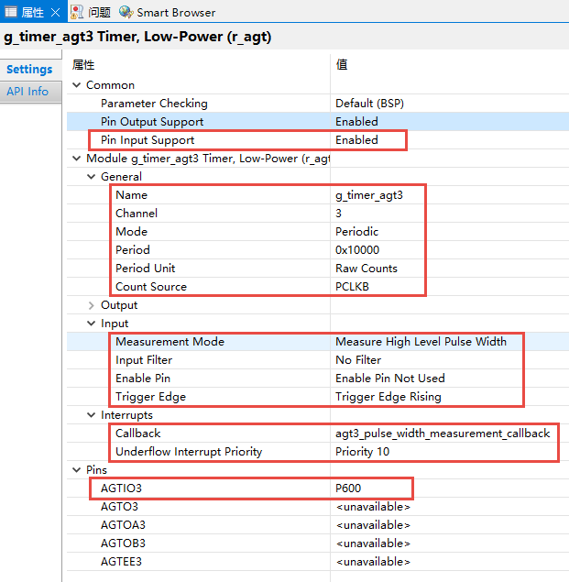The width and height of the screenshot is (569, 582).
Task: Select the Period Unit property label
Action: click(x=145, y=269)
